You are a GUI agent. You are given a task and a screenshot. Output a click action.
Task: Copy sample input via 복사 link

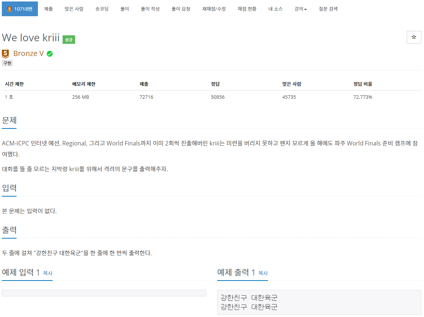(x=48, y=273)
